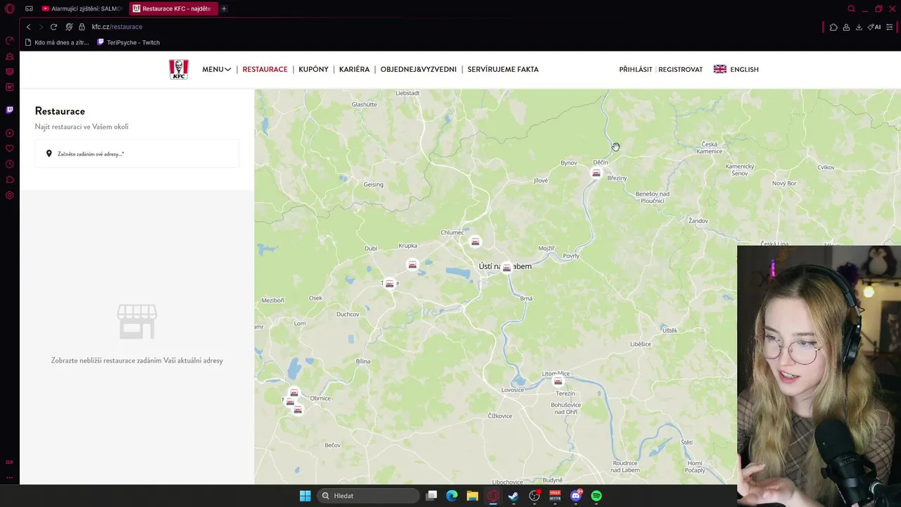Click the Opera GX logo menu
901x507 pixels.
[x=10, y=8]
